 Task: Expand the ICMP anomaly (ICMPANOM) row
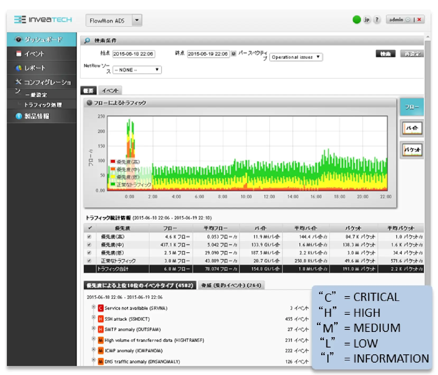click(x=93, y=349)
